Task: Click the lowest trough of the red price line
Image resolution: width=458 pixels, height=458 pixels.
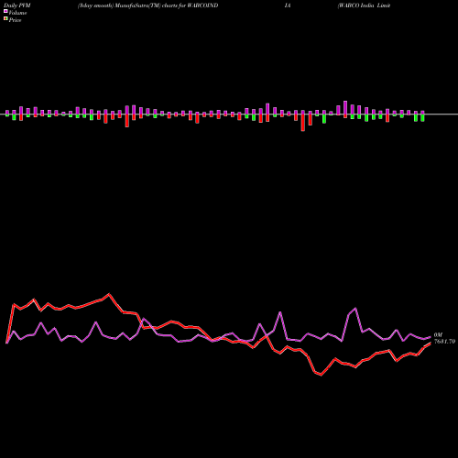Action: [321, 375]
